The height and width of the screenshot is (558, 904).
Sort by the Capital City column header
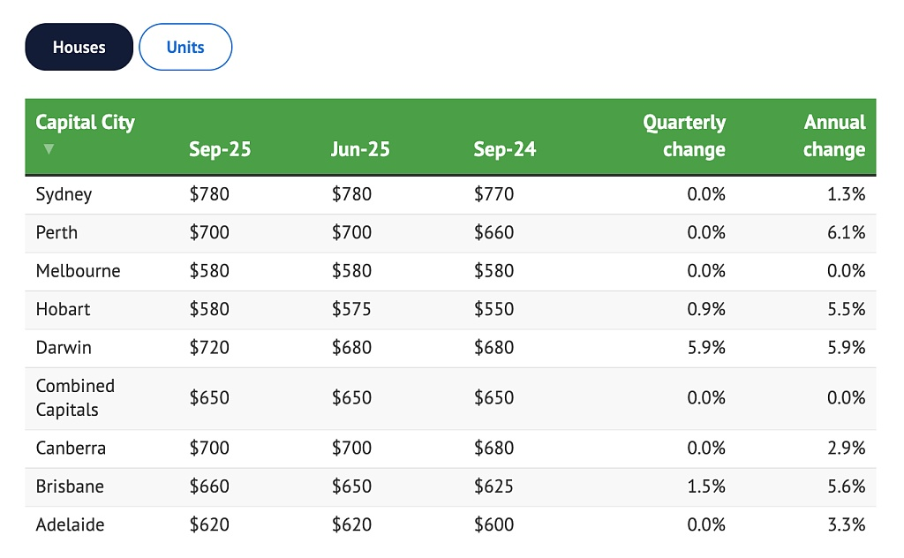click(x=85, y=122)
